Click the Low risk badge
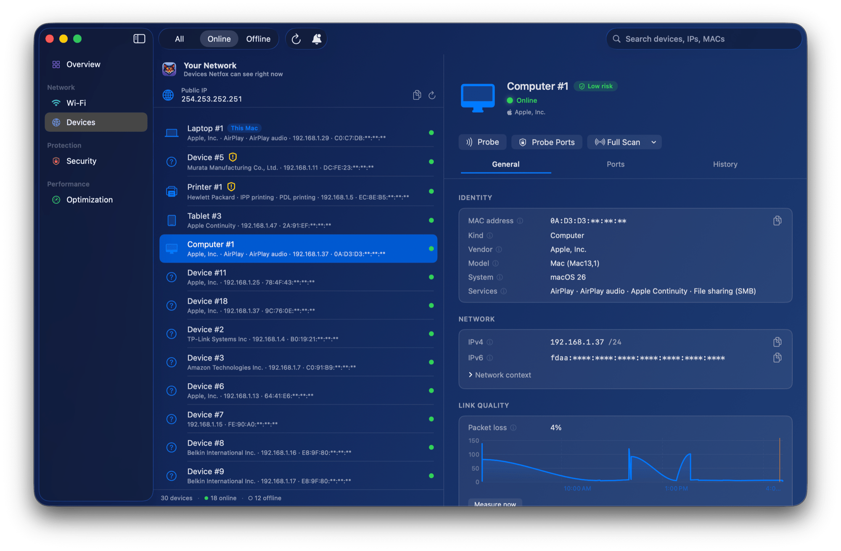 point(595,86)
